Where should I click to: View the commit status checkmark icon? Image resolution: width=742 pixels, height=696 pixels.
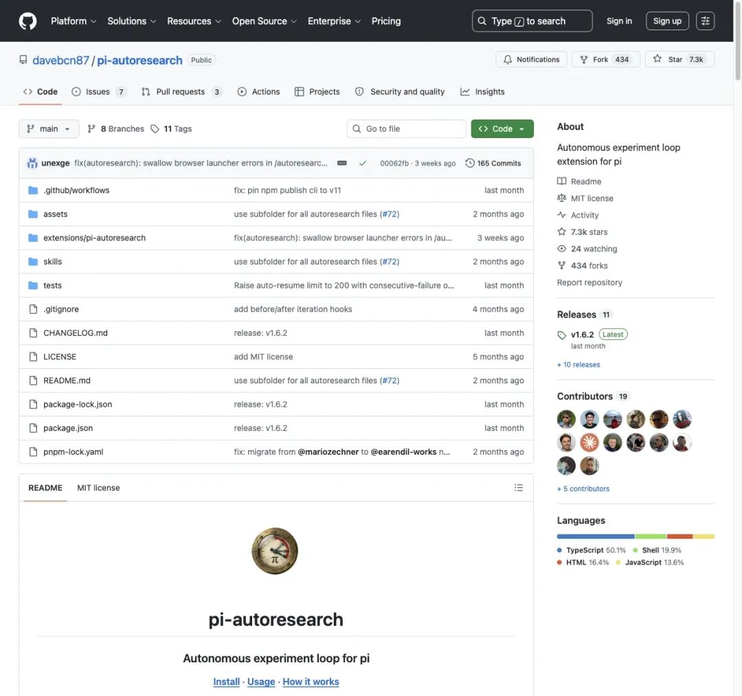point(363,164)
